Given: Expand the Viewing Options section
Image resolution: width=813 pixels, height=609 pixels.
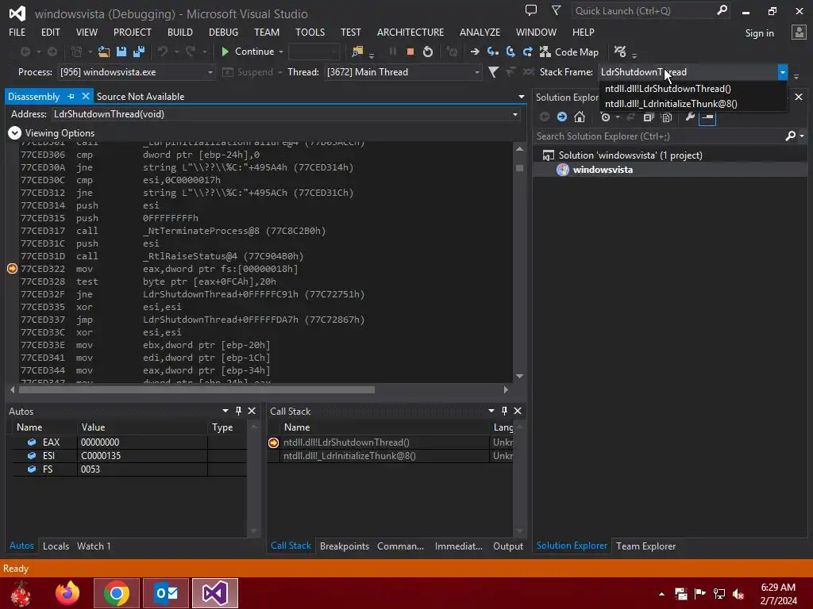Looking at the screenshot, I should click(x=14, y=133).
